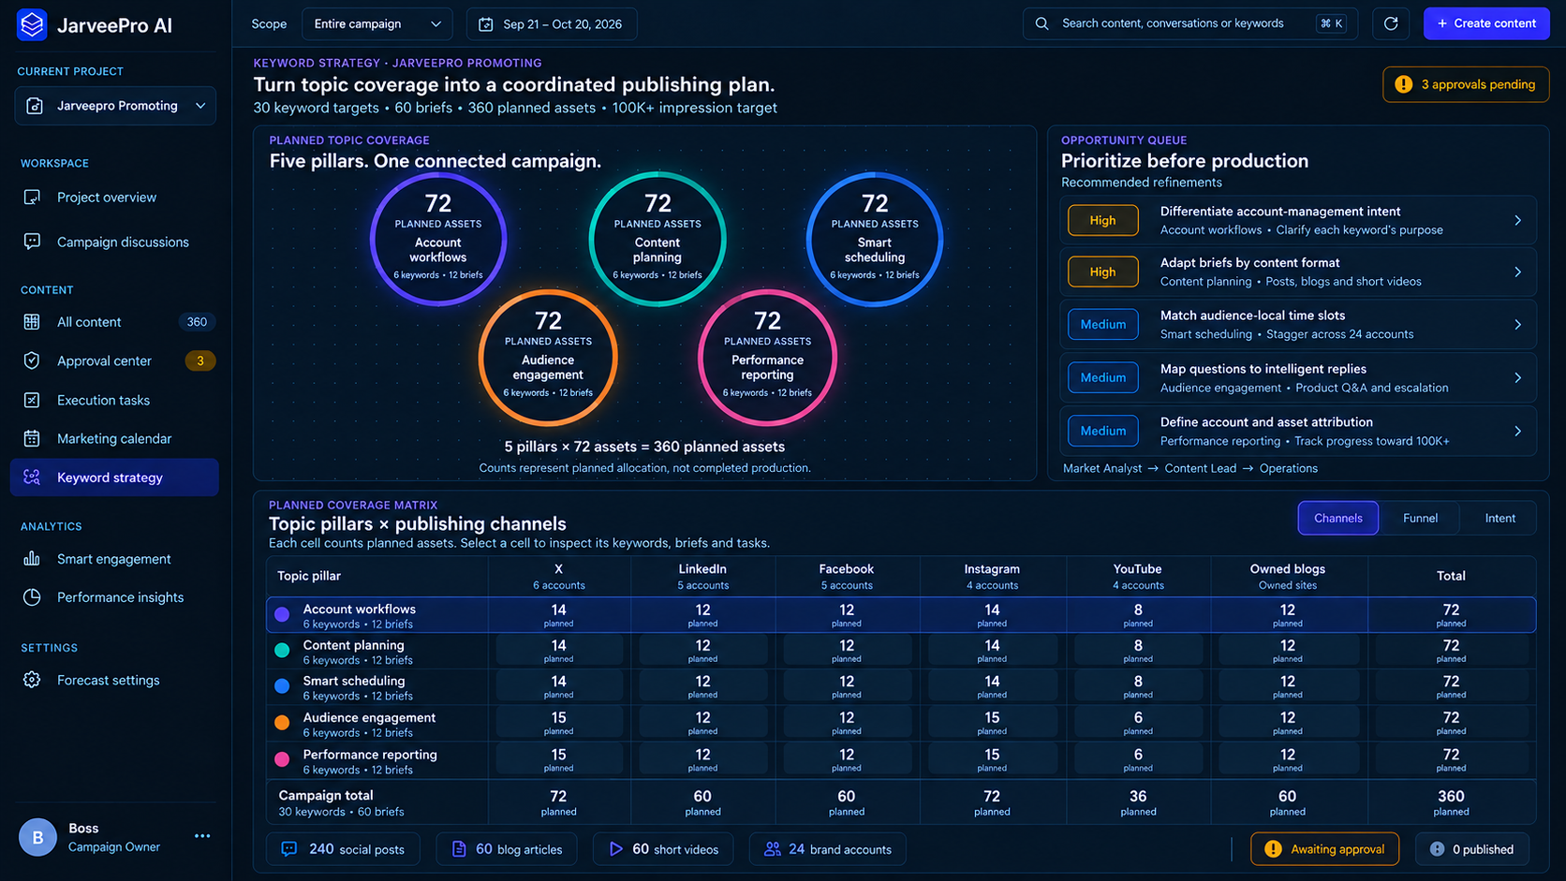Click the orange Audience engagement row swatch

click(282, 723)
